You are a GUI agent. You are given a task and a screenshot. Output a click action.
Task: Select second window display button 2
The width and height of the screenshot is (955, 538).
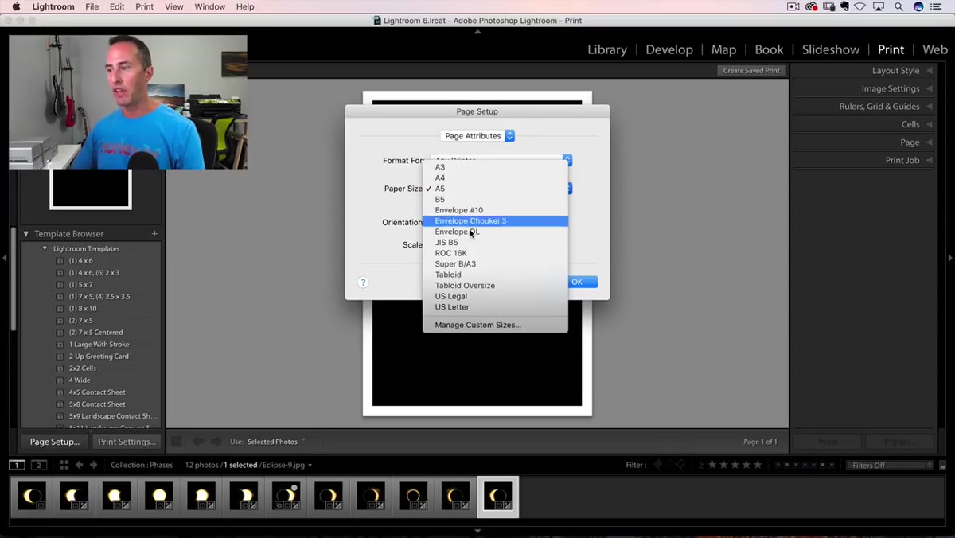(39, 466)
